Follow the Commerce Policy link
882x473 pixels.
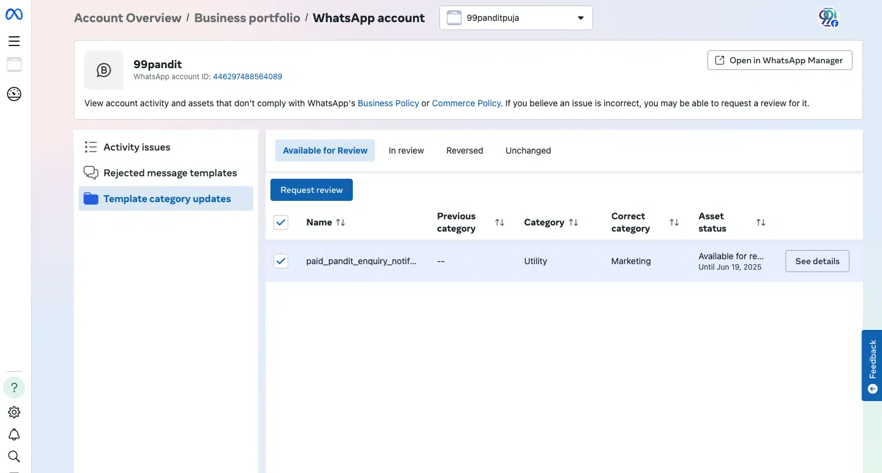coord(467,103)
